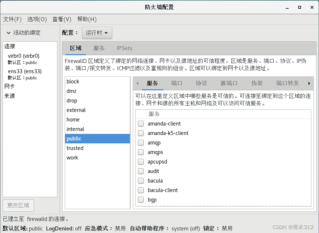Select the home zone
The height and width of the screenshot is (233, 319).
97,120
